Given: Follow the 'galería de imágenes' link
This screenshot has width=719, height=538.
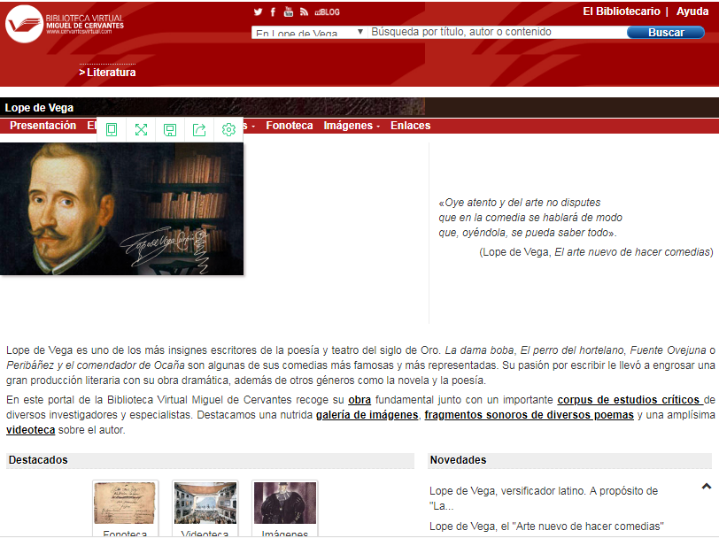Looking at the screenshot, I should coord(367,415).
